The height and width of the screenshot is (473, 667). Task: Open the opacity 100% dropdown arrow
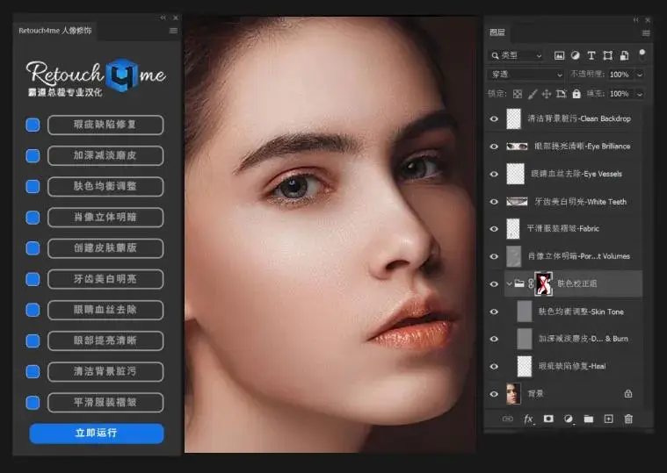pos(639,75)
